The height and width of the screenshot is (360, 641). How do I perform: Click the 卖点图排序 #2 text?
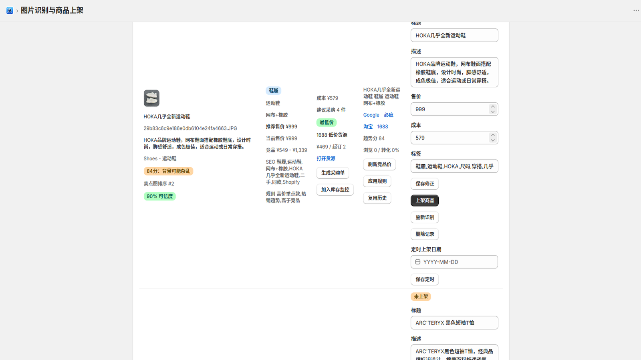(x=159, y=184)
